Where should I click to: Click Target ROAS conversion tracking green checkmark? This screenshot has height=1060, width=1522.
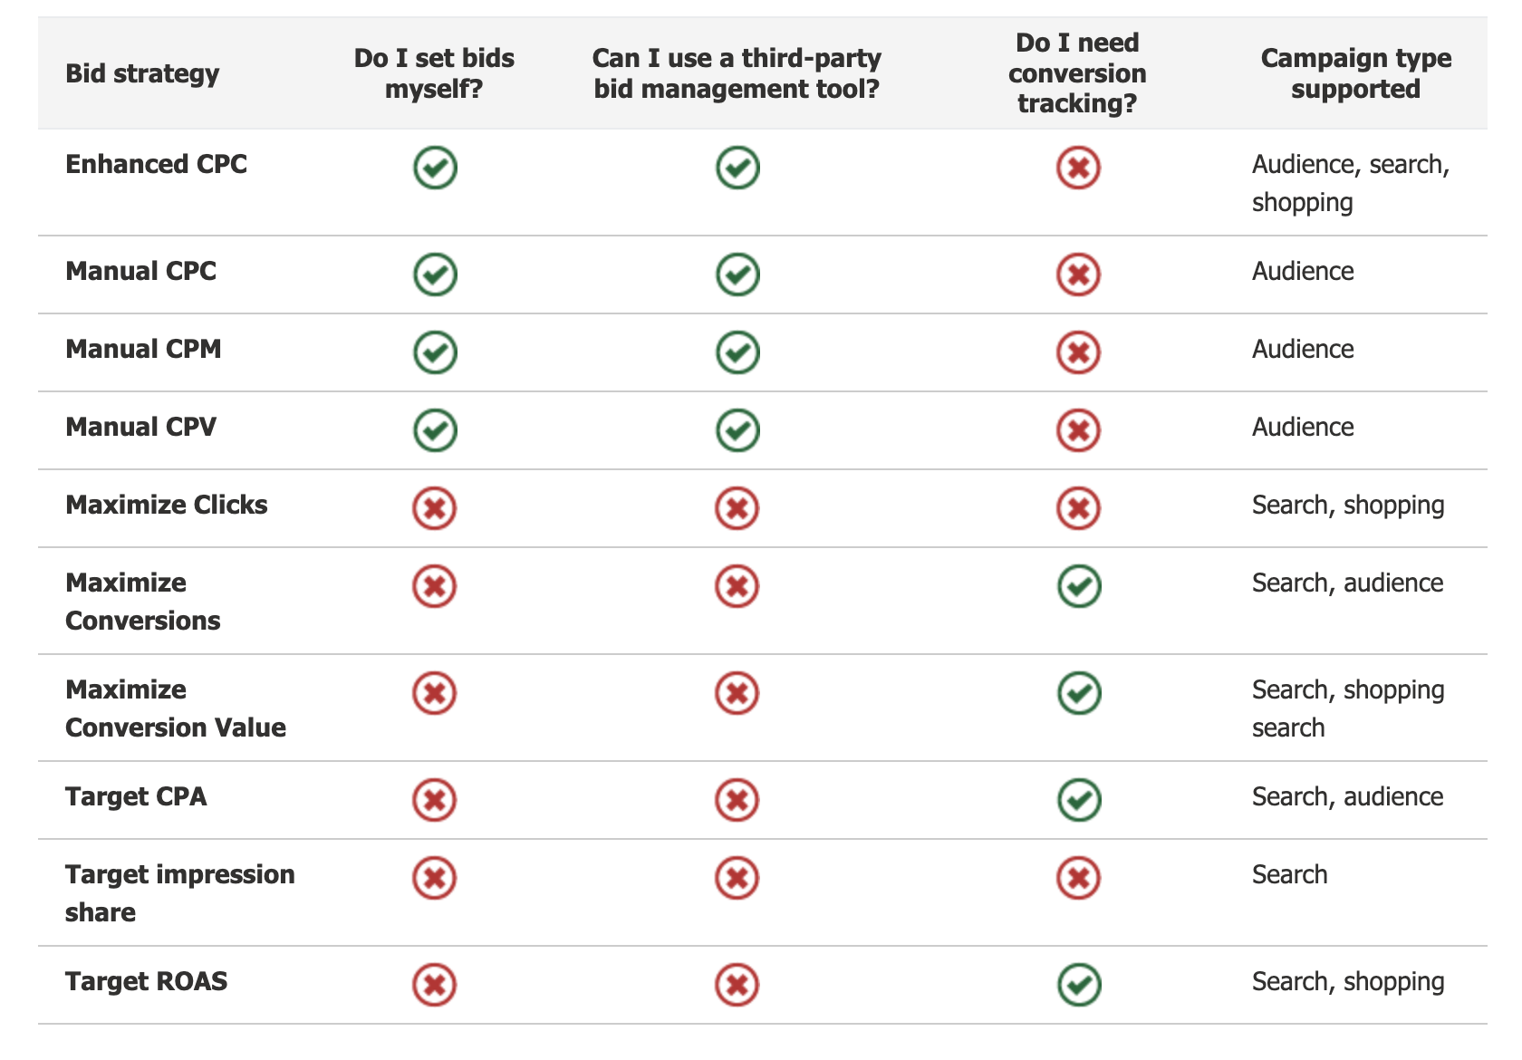(1079, 986)
